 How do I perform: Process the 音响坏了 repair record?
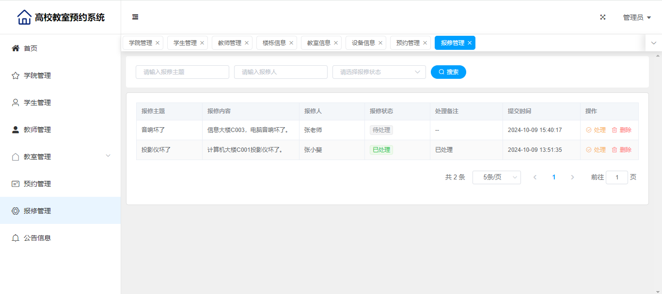click(596, 130)
